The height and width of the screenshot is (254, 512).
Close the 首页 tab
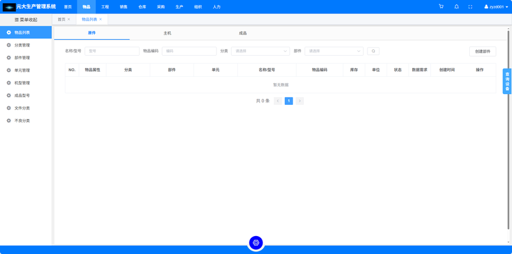click(68, 19)
